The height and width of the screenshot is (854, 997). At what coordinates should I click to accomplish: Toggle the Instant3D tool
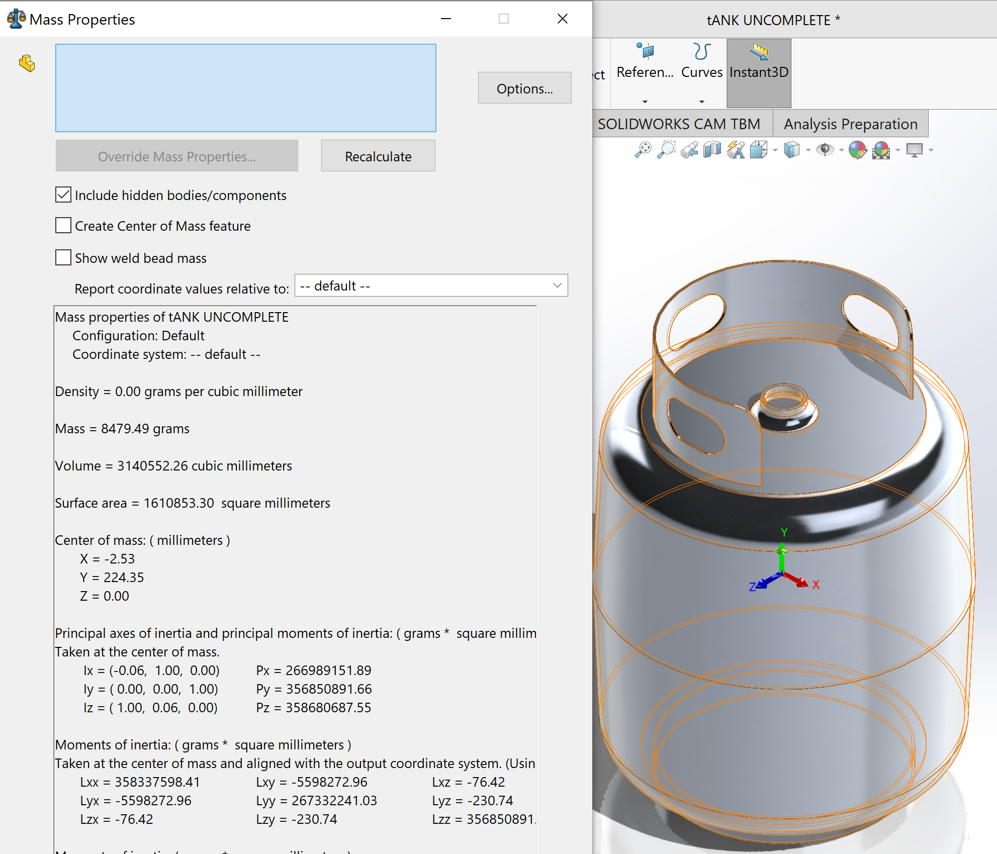tap(759, 73)
